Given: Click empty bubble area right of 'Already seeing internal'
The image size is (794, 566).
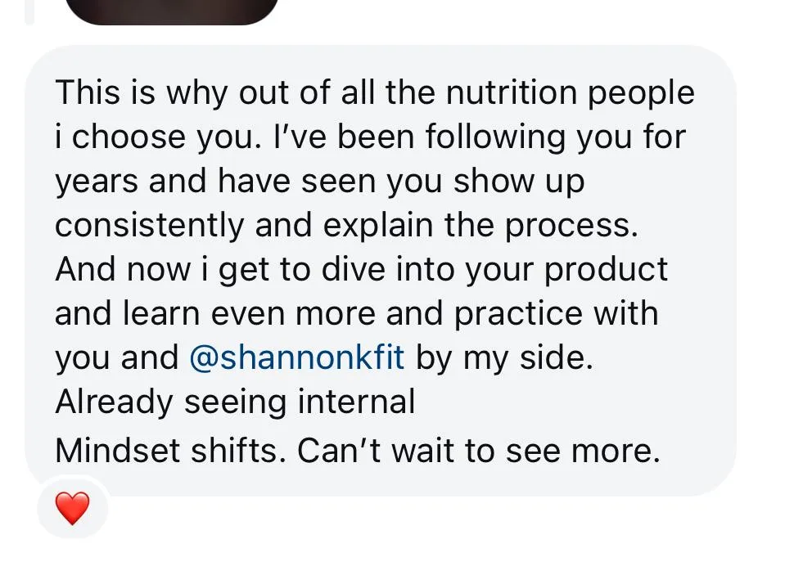Looking at the screenshot, I should point(572,402).
